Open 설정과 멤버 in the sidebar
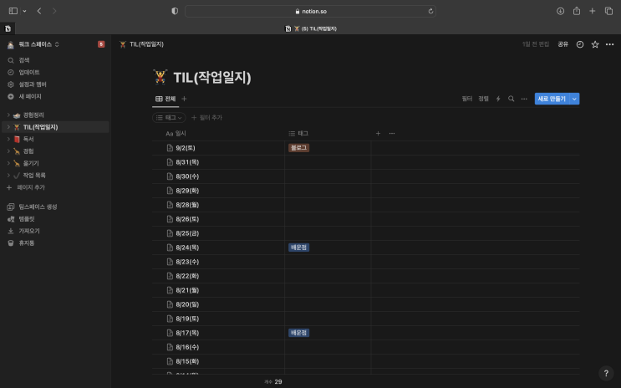 [x=55, y=84]
